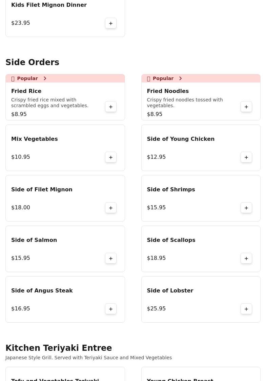Click the Kitchen Teriyaki Entree heading
This screenshot has height=381, width=266.
coord(59,348)
